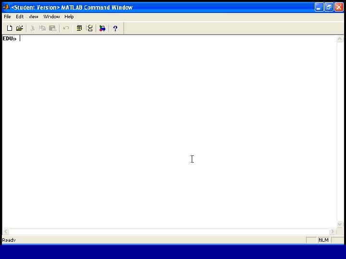
Task: Click the vertical scrollbar up arrow
Action: (340, 39)
